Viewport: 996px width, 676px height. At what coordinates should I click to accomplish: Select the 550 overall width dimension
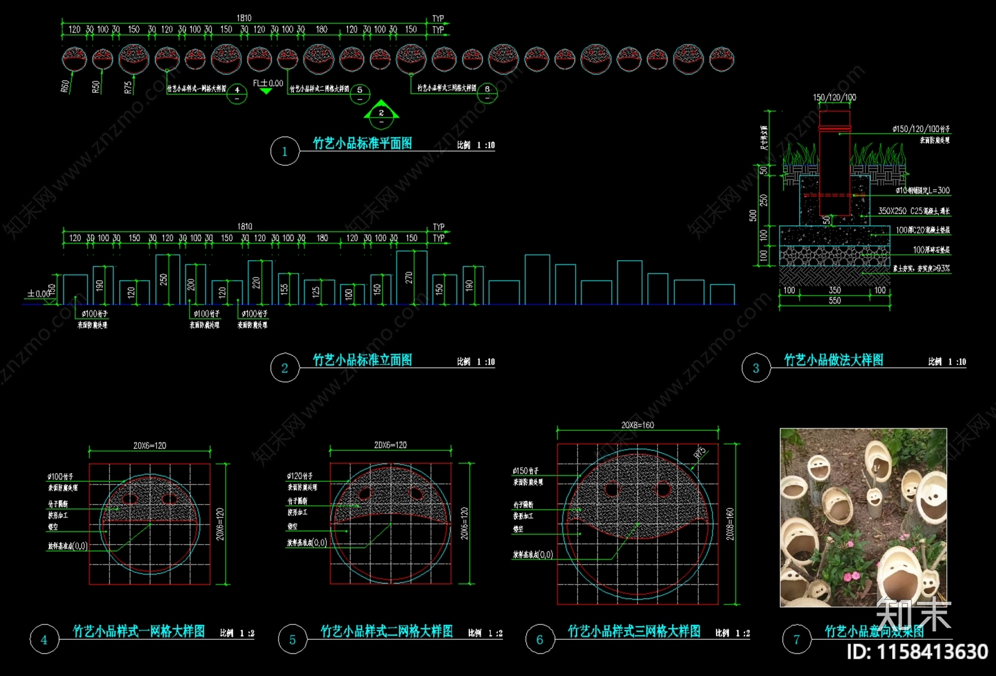835,301
